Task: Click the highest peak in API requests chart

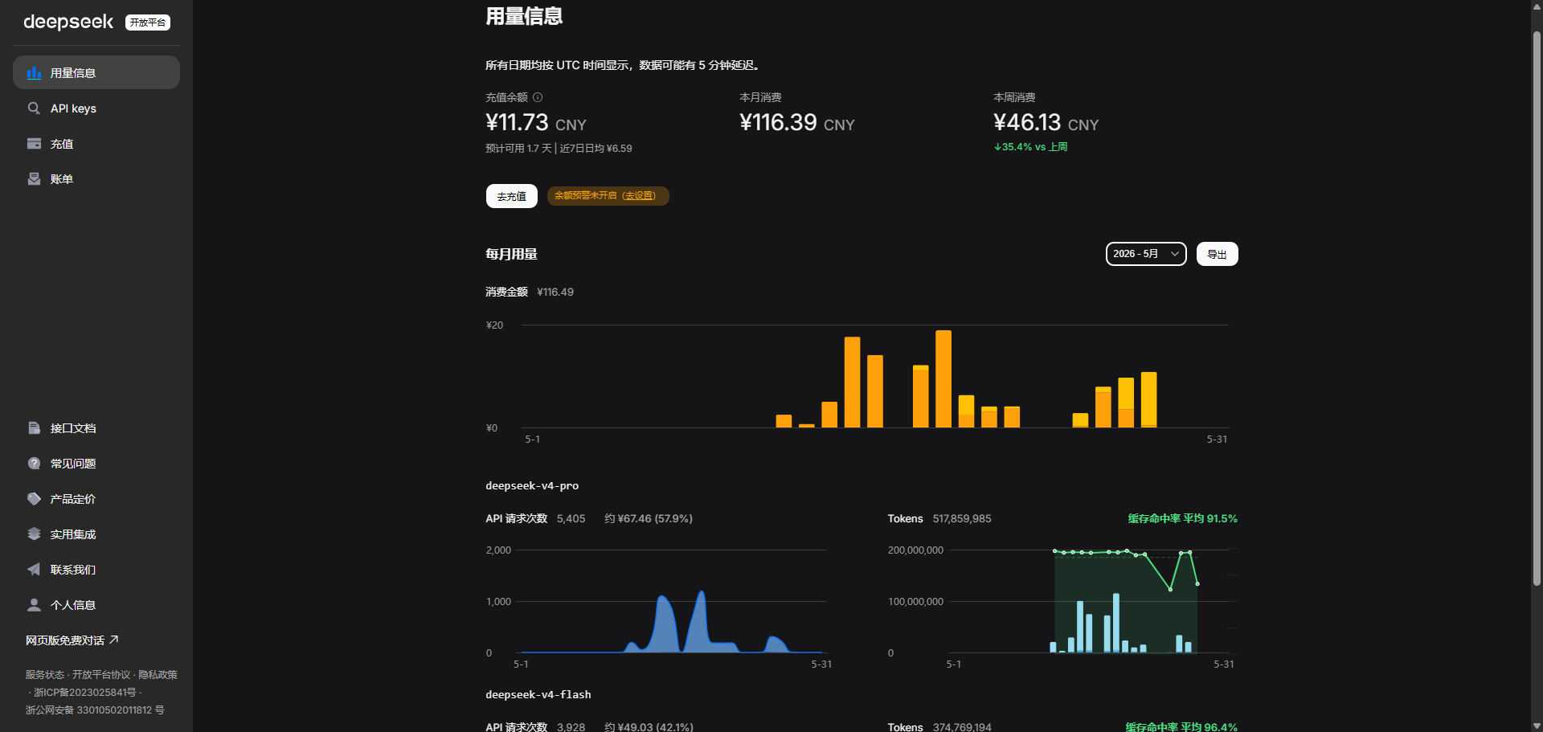Action: point(702,593)
